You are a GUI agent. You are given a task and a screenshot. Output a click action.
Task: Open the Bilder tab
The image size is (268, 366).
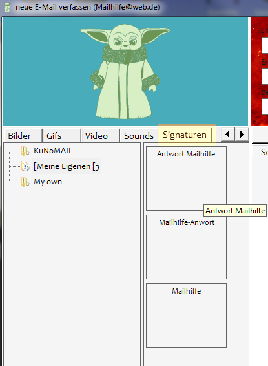coord(23,136)
